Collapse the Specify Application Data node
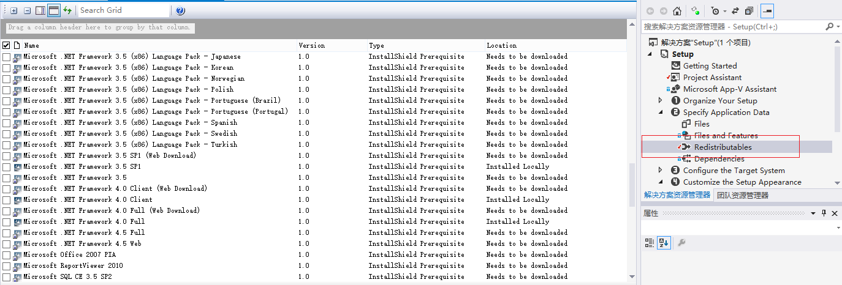The height and width of the screenshot is (285, 842). pyautogui.click(x=661, y=113)
